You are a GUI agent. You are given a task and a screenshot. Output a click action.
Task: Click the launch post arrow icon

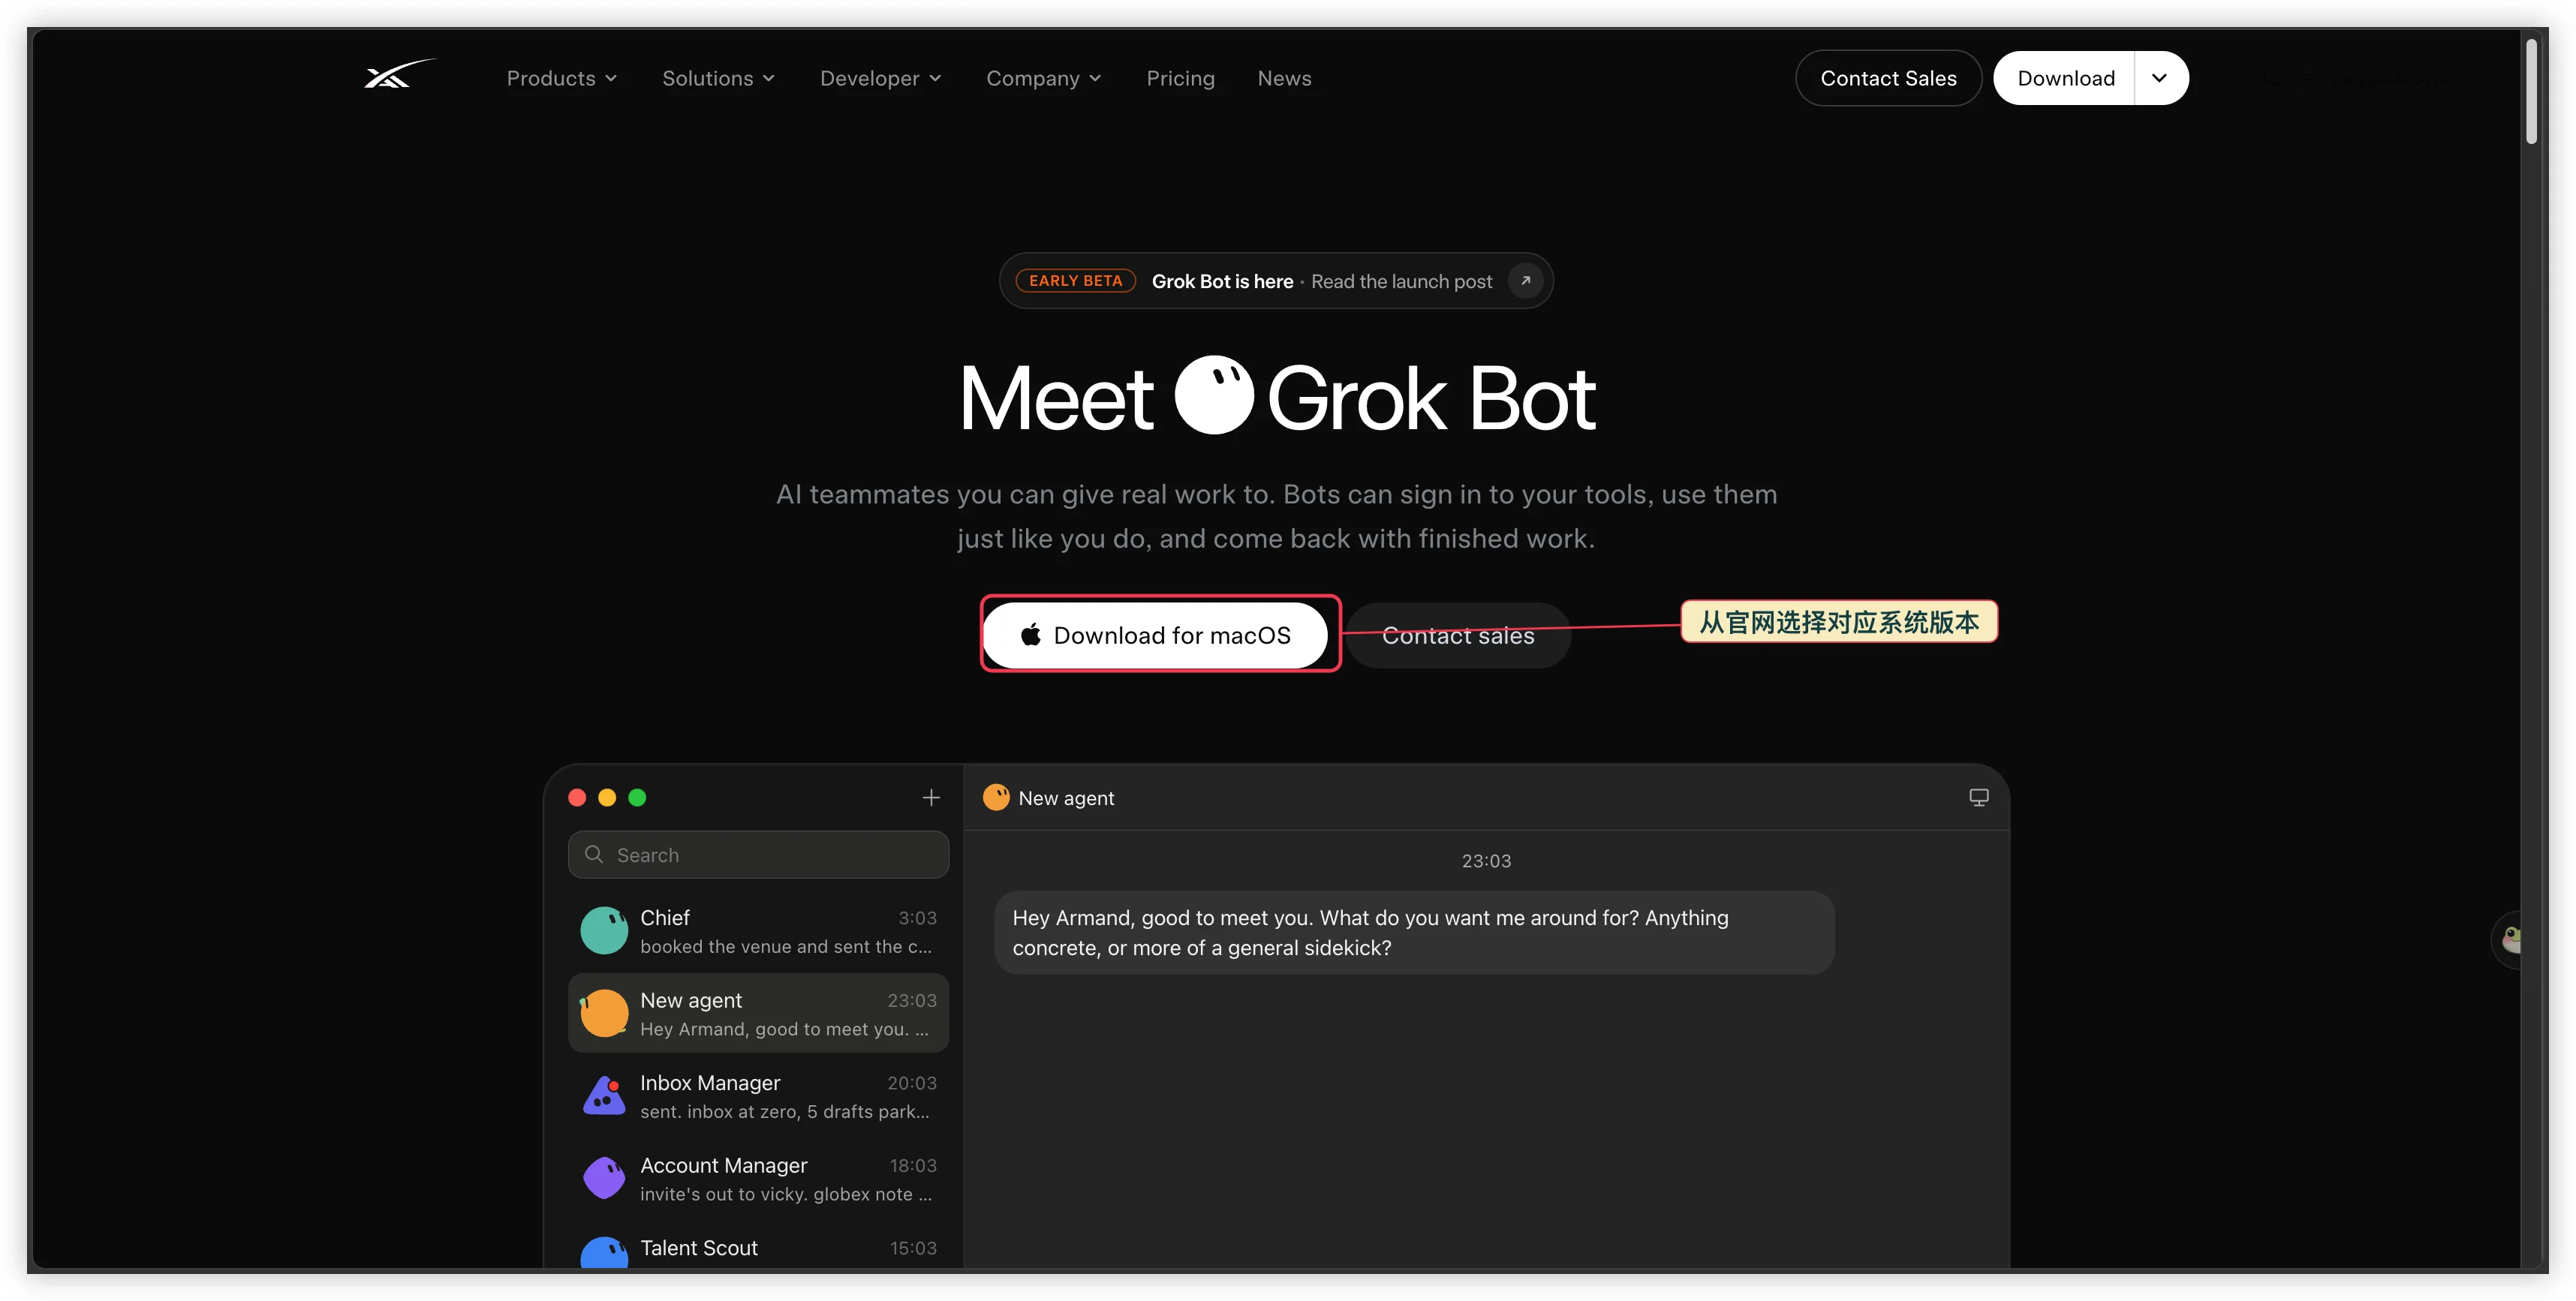tap(1525, 281)
